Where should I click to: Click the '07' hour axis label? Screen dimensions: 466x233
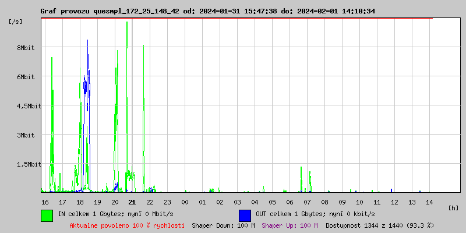307,202
